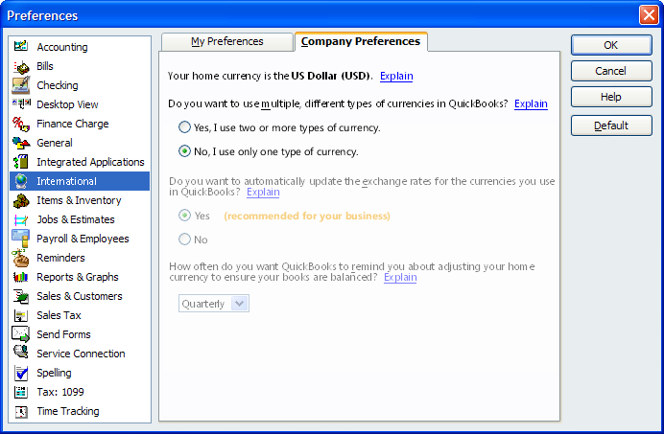This screenshot has height=434, width=664.
Task: Click the Default button
Action: tap(611, 126)
